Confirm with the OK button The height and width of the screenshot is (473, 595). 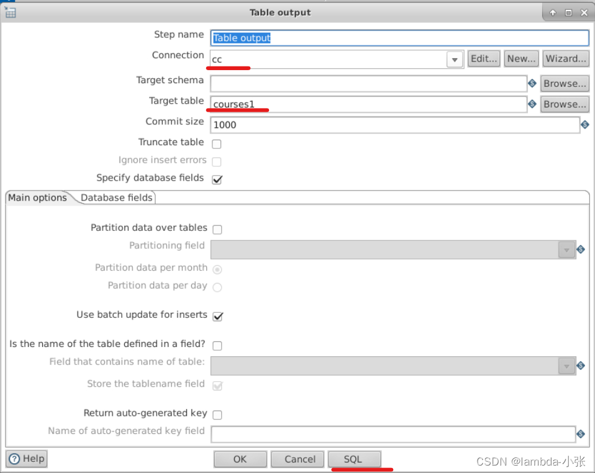pyautogui.click(x=240, y=459)
